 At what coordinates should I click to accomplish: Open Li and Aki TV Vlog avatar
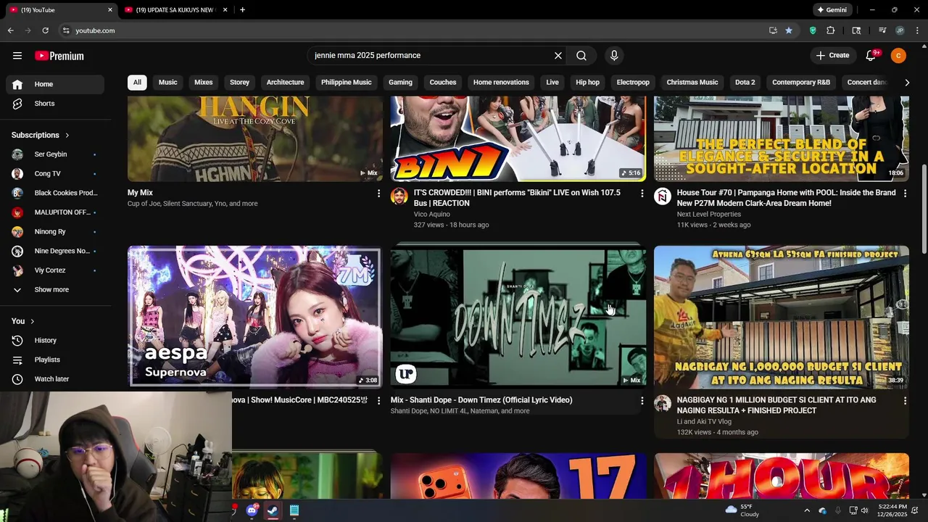click(x=663, y=404)
